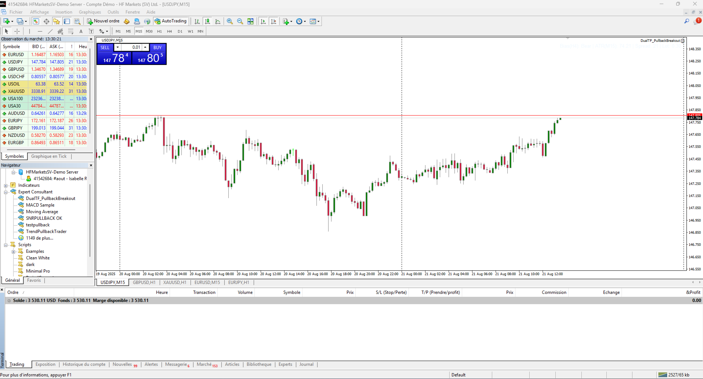Viewport: 703px width, 379px height.
Task: Expand the Indicateurs tree node
Action: pos(6,185)
